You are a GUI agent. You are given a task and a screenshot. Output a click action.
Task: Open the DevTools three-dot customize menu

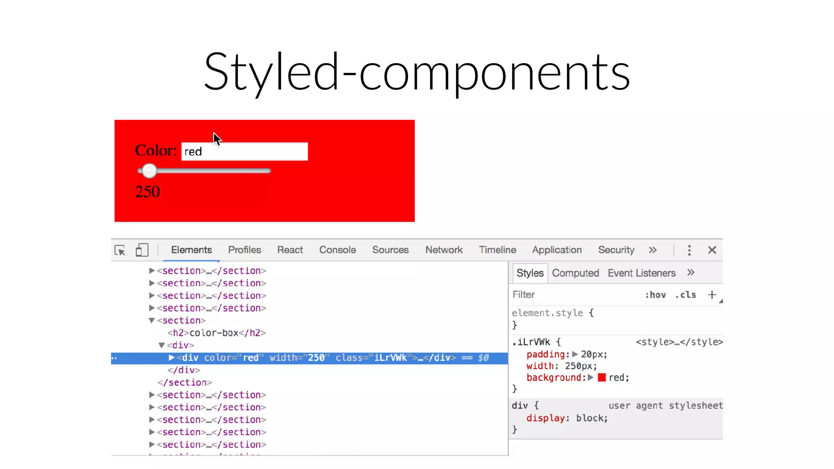689,250
